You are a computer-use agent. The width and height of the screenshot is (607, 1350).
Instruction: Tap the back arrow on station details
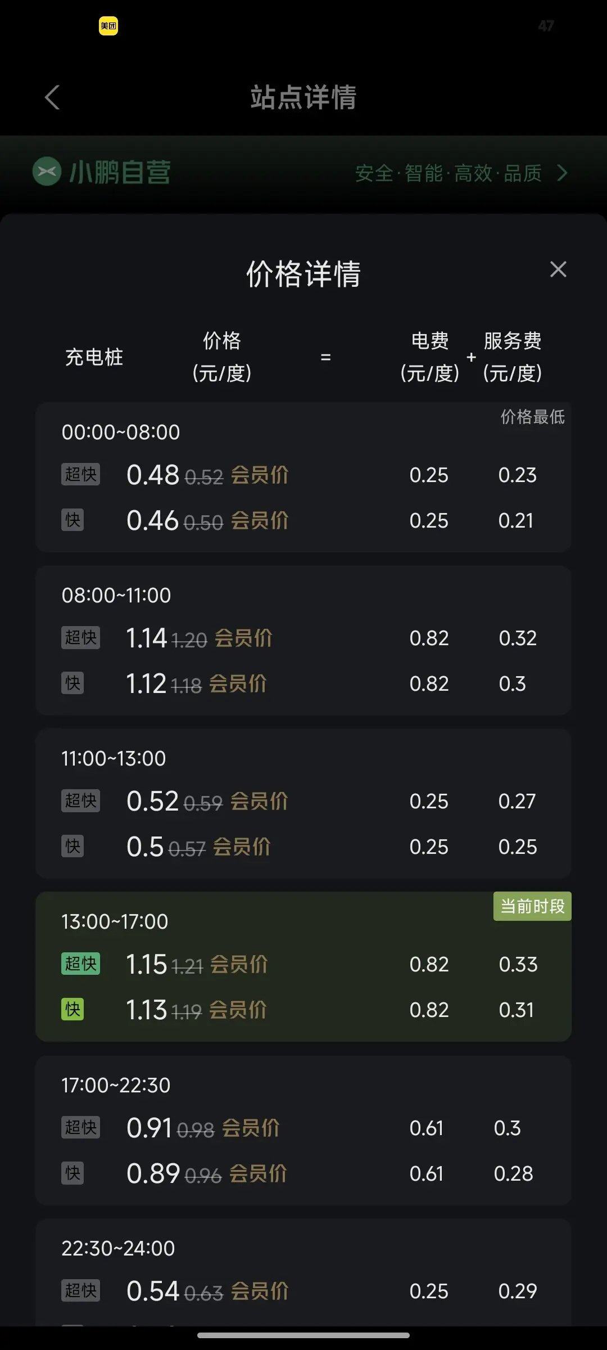point(52,97)
